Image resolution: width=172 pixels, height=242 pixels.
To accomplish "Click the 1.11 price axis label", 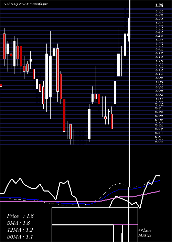I will pyautogui.click(x=159, y=74).
